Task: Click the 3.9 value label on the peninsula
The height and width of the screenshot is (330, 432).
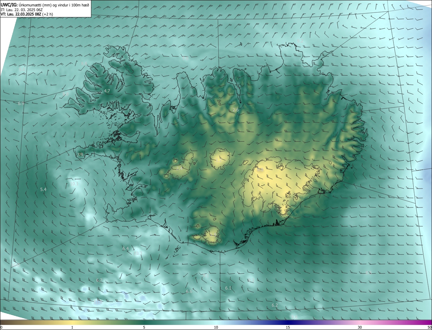Action: point(80,155)
